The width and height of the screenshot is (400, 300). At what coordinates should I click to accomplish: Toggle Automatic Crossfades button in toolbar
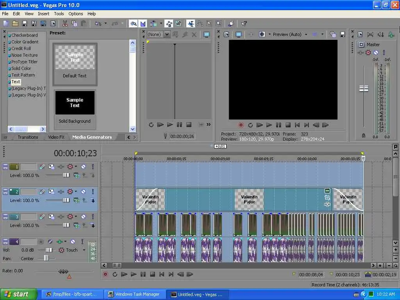(x=143, y=24)
